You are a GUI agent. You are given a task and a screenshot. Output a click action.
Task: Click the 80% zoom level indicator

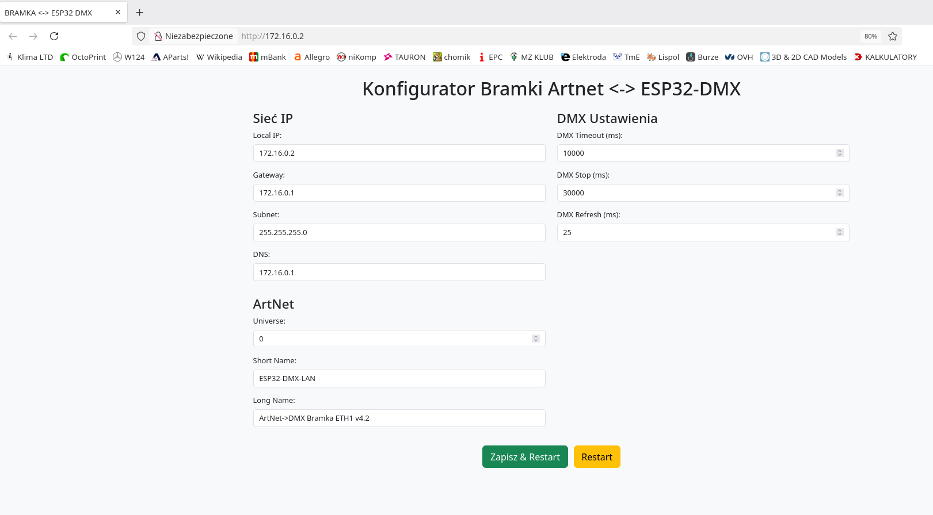(x=870, y=36)
